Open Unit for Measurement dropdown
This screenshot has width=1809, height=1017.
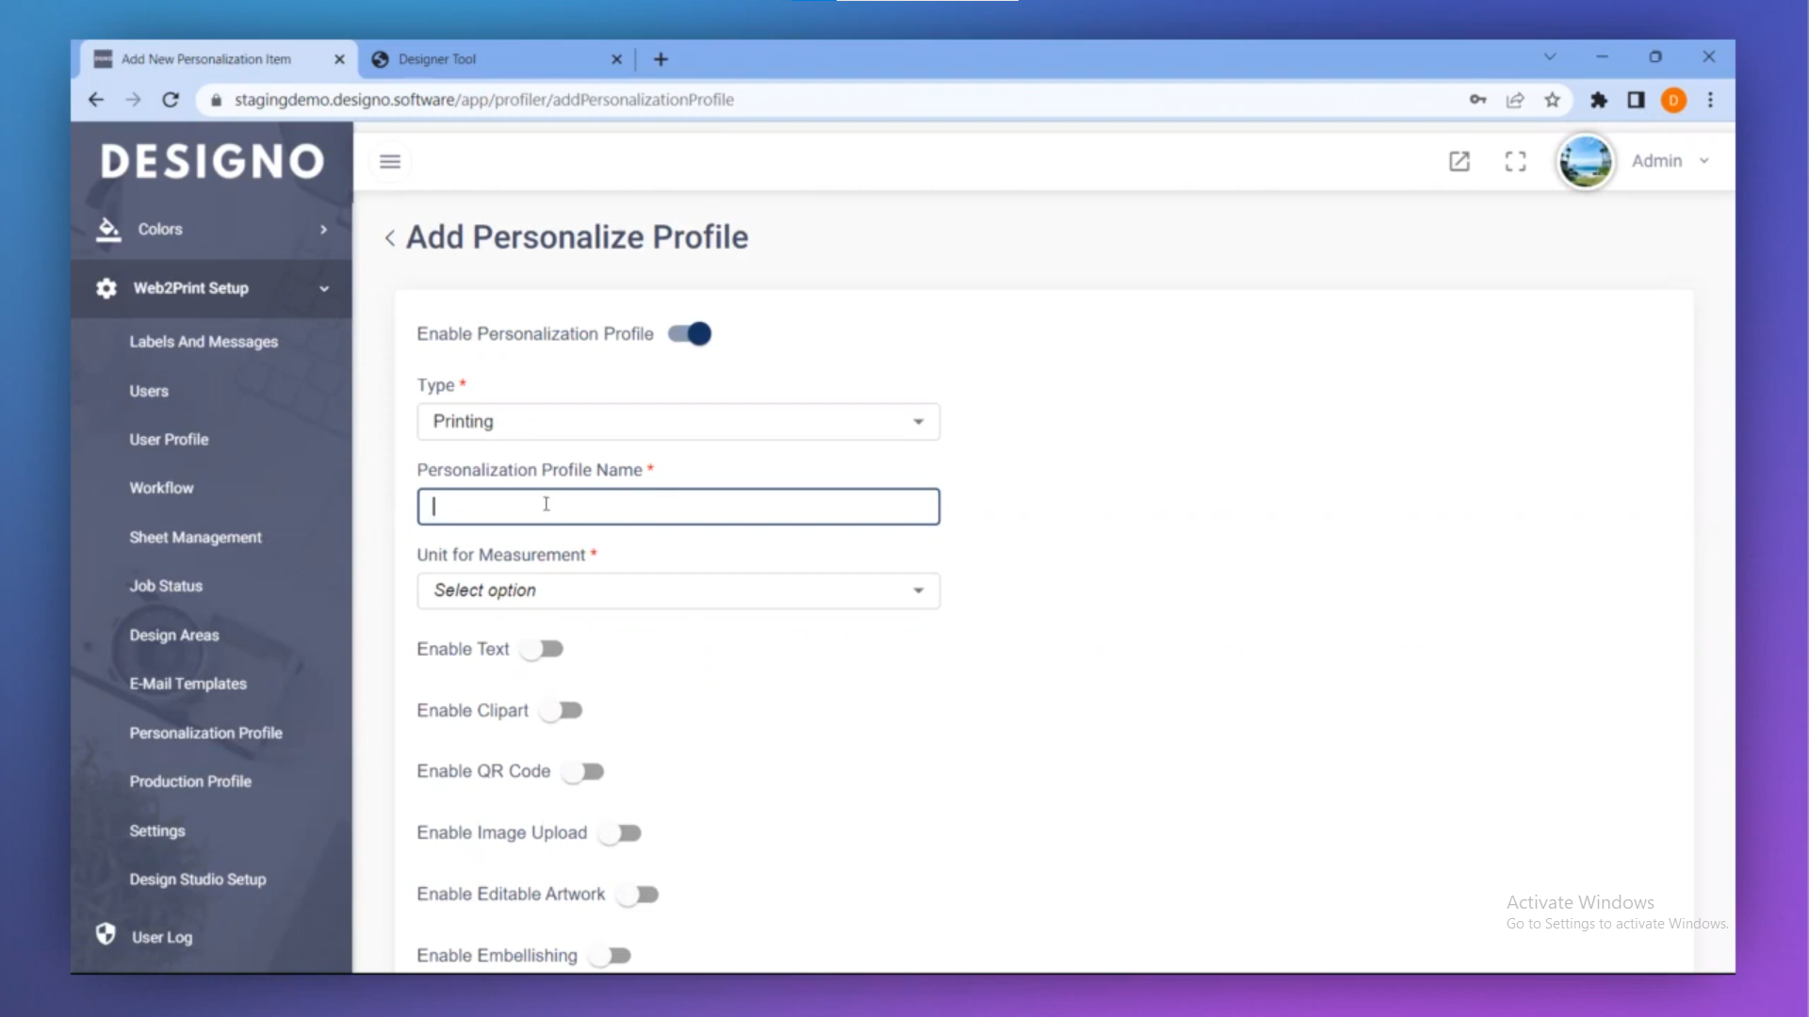click(677, 591)
